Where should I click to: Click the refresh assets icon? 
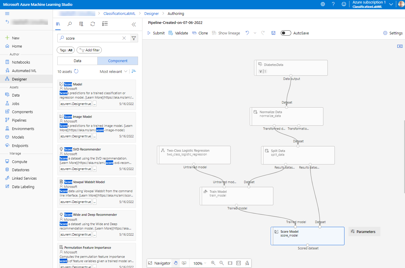(93, 24)
